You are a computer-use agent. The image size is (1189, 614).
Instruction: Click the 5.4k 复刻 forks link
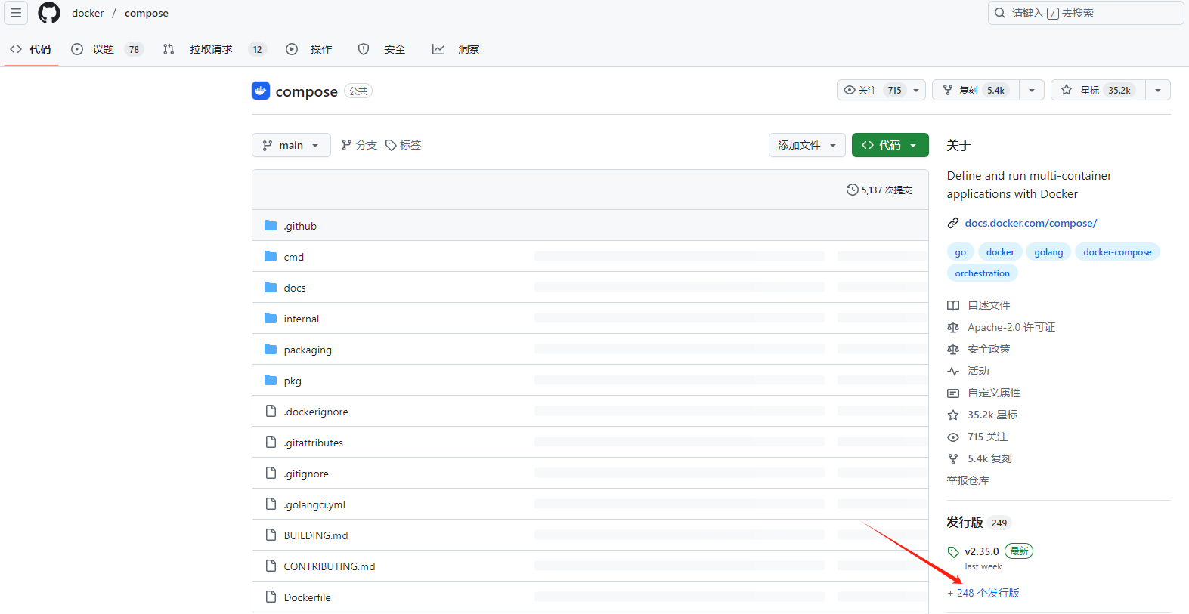[989, 458]
